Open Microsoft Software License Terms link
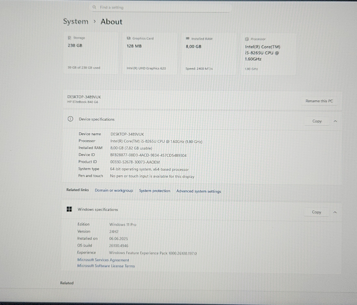The height and width of the screenshot is (305, 357). click(106, 266)
